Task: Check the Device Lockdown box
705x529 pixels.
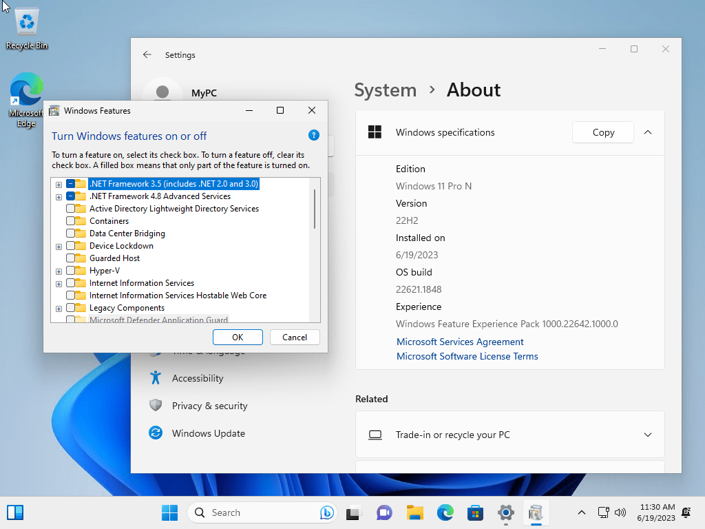Action: point(71,246)
